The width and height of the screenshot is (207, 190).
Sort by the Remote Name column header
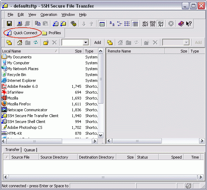click(136, 51)
